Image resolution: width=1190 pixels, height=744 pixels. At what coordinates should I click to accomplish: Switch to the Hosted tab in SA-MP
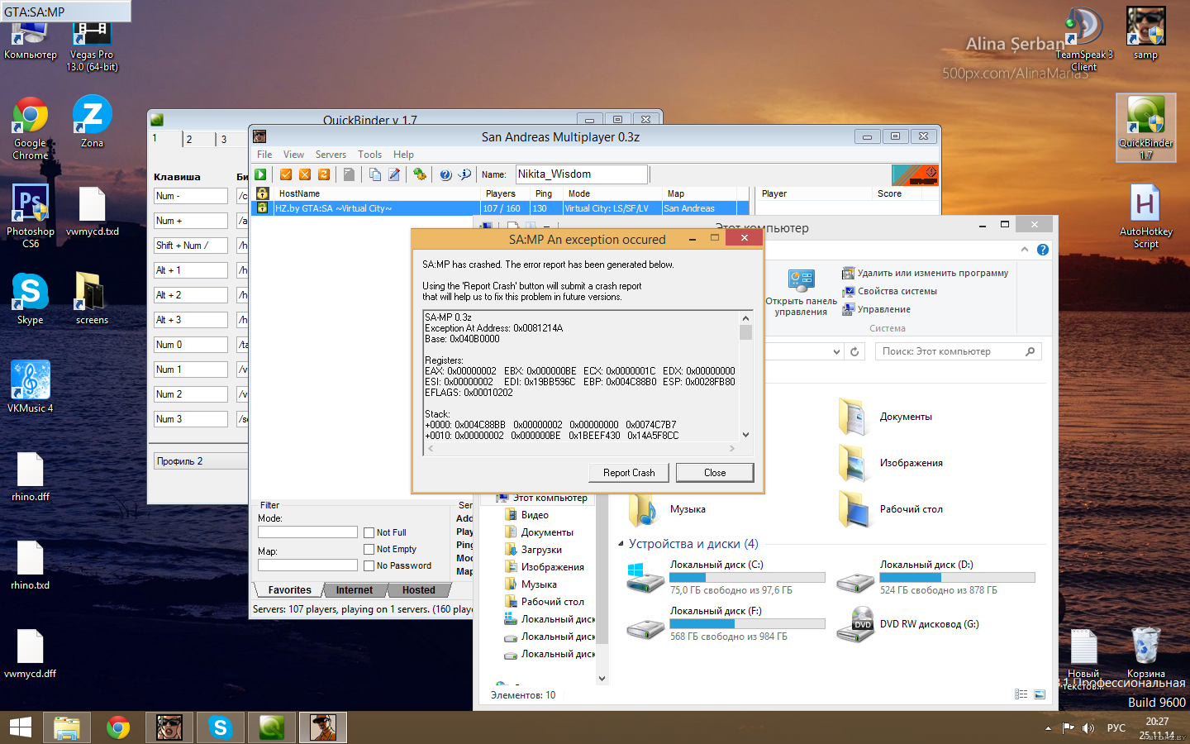click(419, 590)
